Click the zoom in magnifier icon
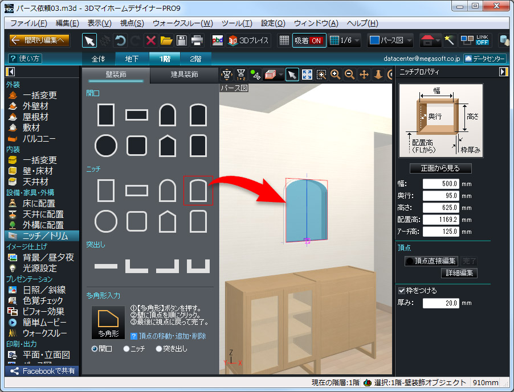 coord(336,75)
